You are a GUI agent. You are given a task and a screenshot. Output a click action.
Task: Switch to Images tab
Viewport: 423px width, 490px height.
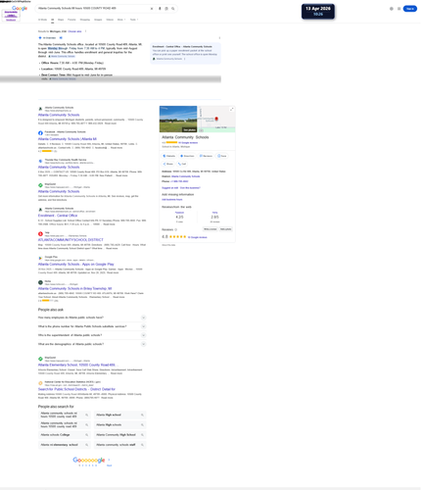[x=98, y=20]
